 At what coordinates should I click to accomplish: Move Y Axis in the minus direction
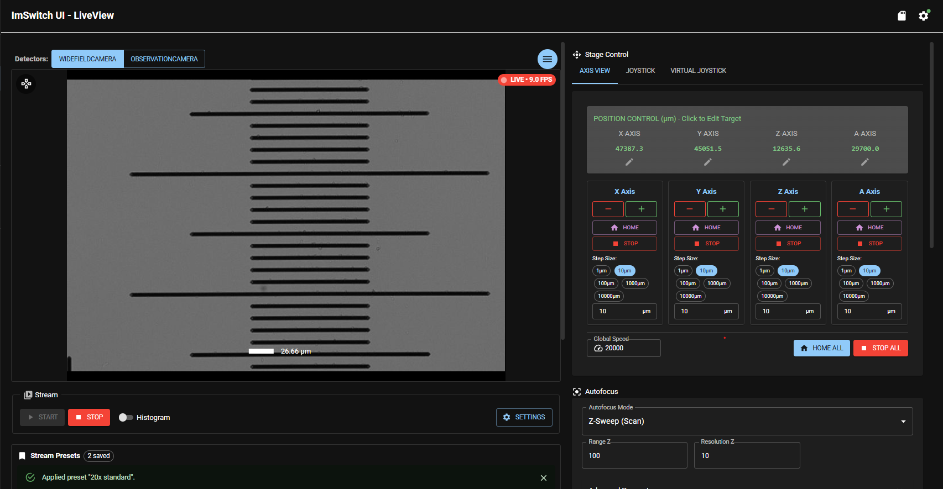click(x=690, y=209)
